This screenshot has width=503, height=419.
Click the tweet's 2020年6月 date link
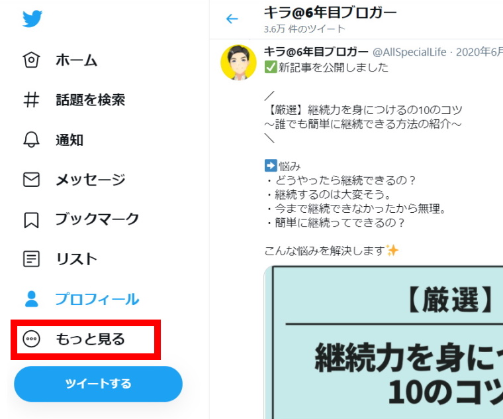point(479,52)
